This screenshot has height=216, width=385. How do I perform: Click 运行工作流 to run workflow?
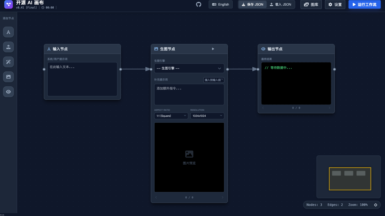(x=364, y=4)
